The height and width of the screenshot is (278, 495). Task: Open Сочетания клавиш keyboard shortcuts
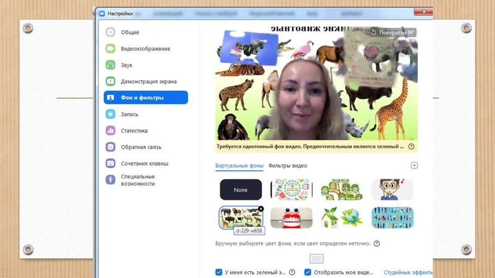coord(144,164)
